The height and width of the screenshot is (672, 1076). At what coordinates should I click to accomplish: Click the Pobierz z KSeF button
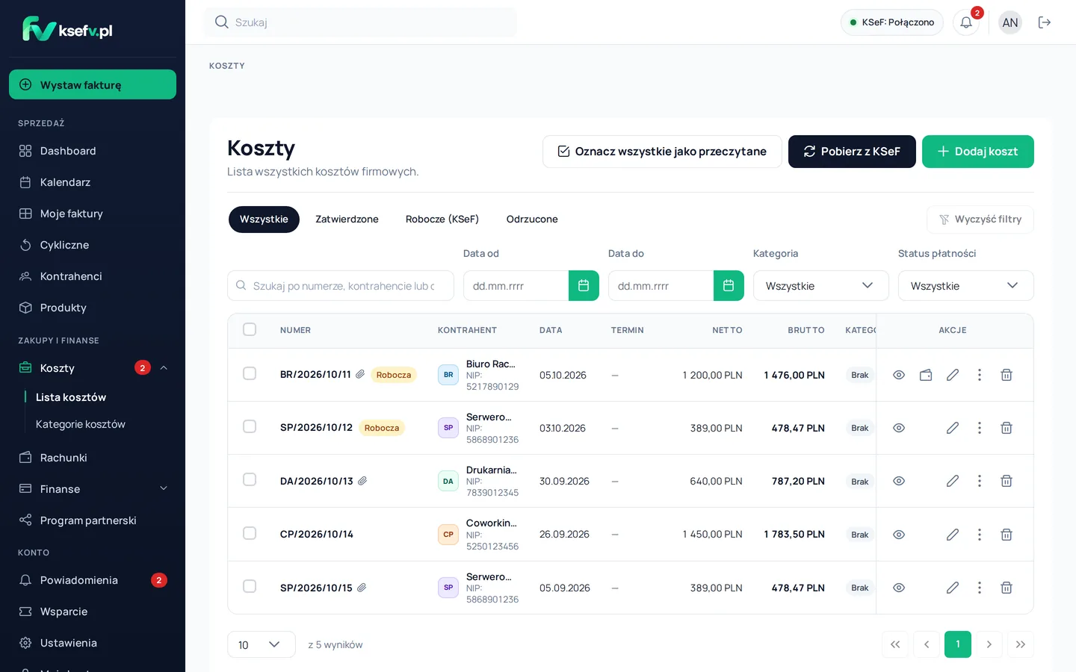[x=852, y=152]
